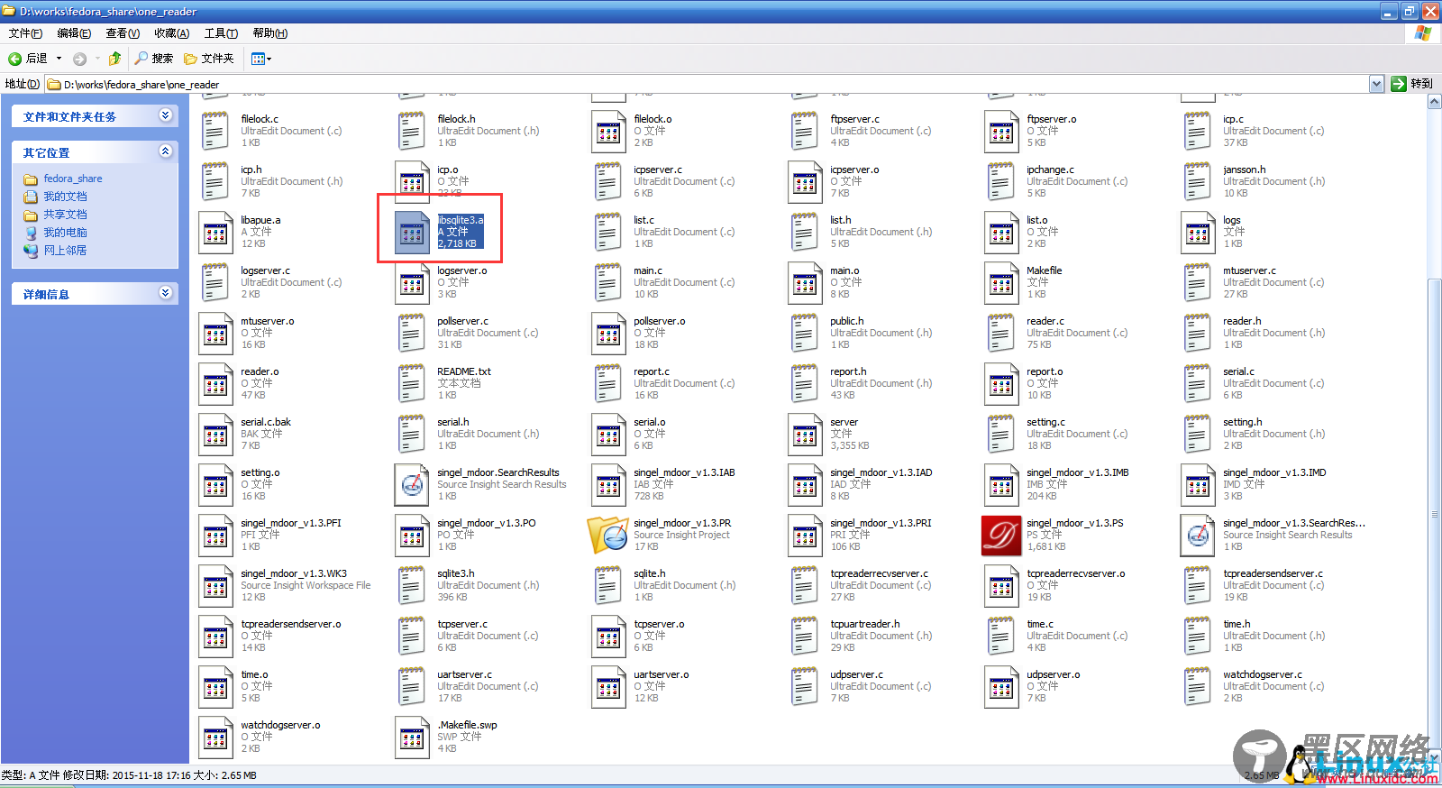Click the vertical scrollbar up arrow

1434,102
